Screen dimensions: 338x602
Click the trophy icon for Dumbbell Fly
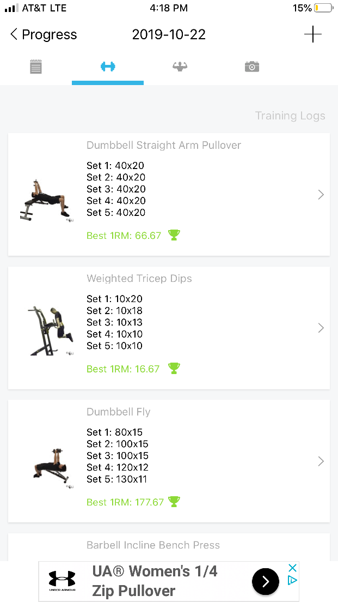(x=174, y=502)
